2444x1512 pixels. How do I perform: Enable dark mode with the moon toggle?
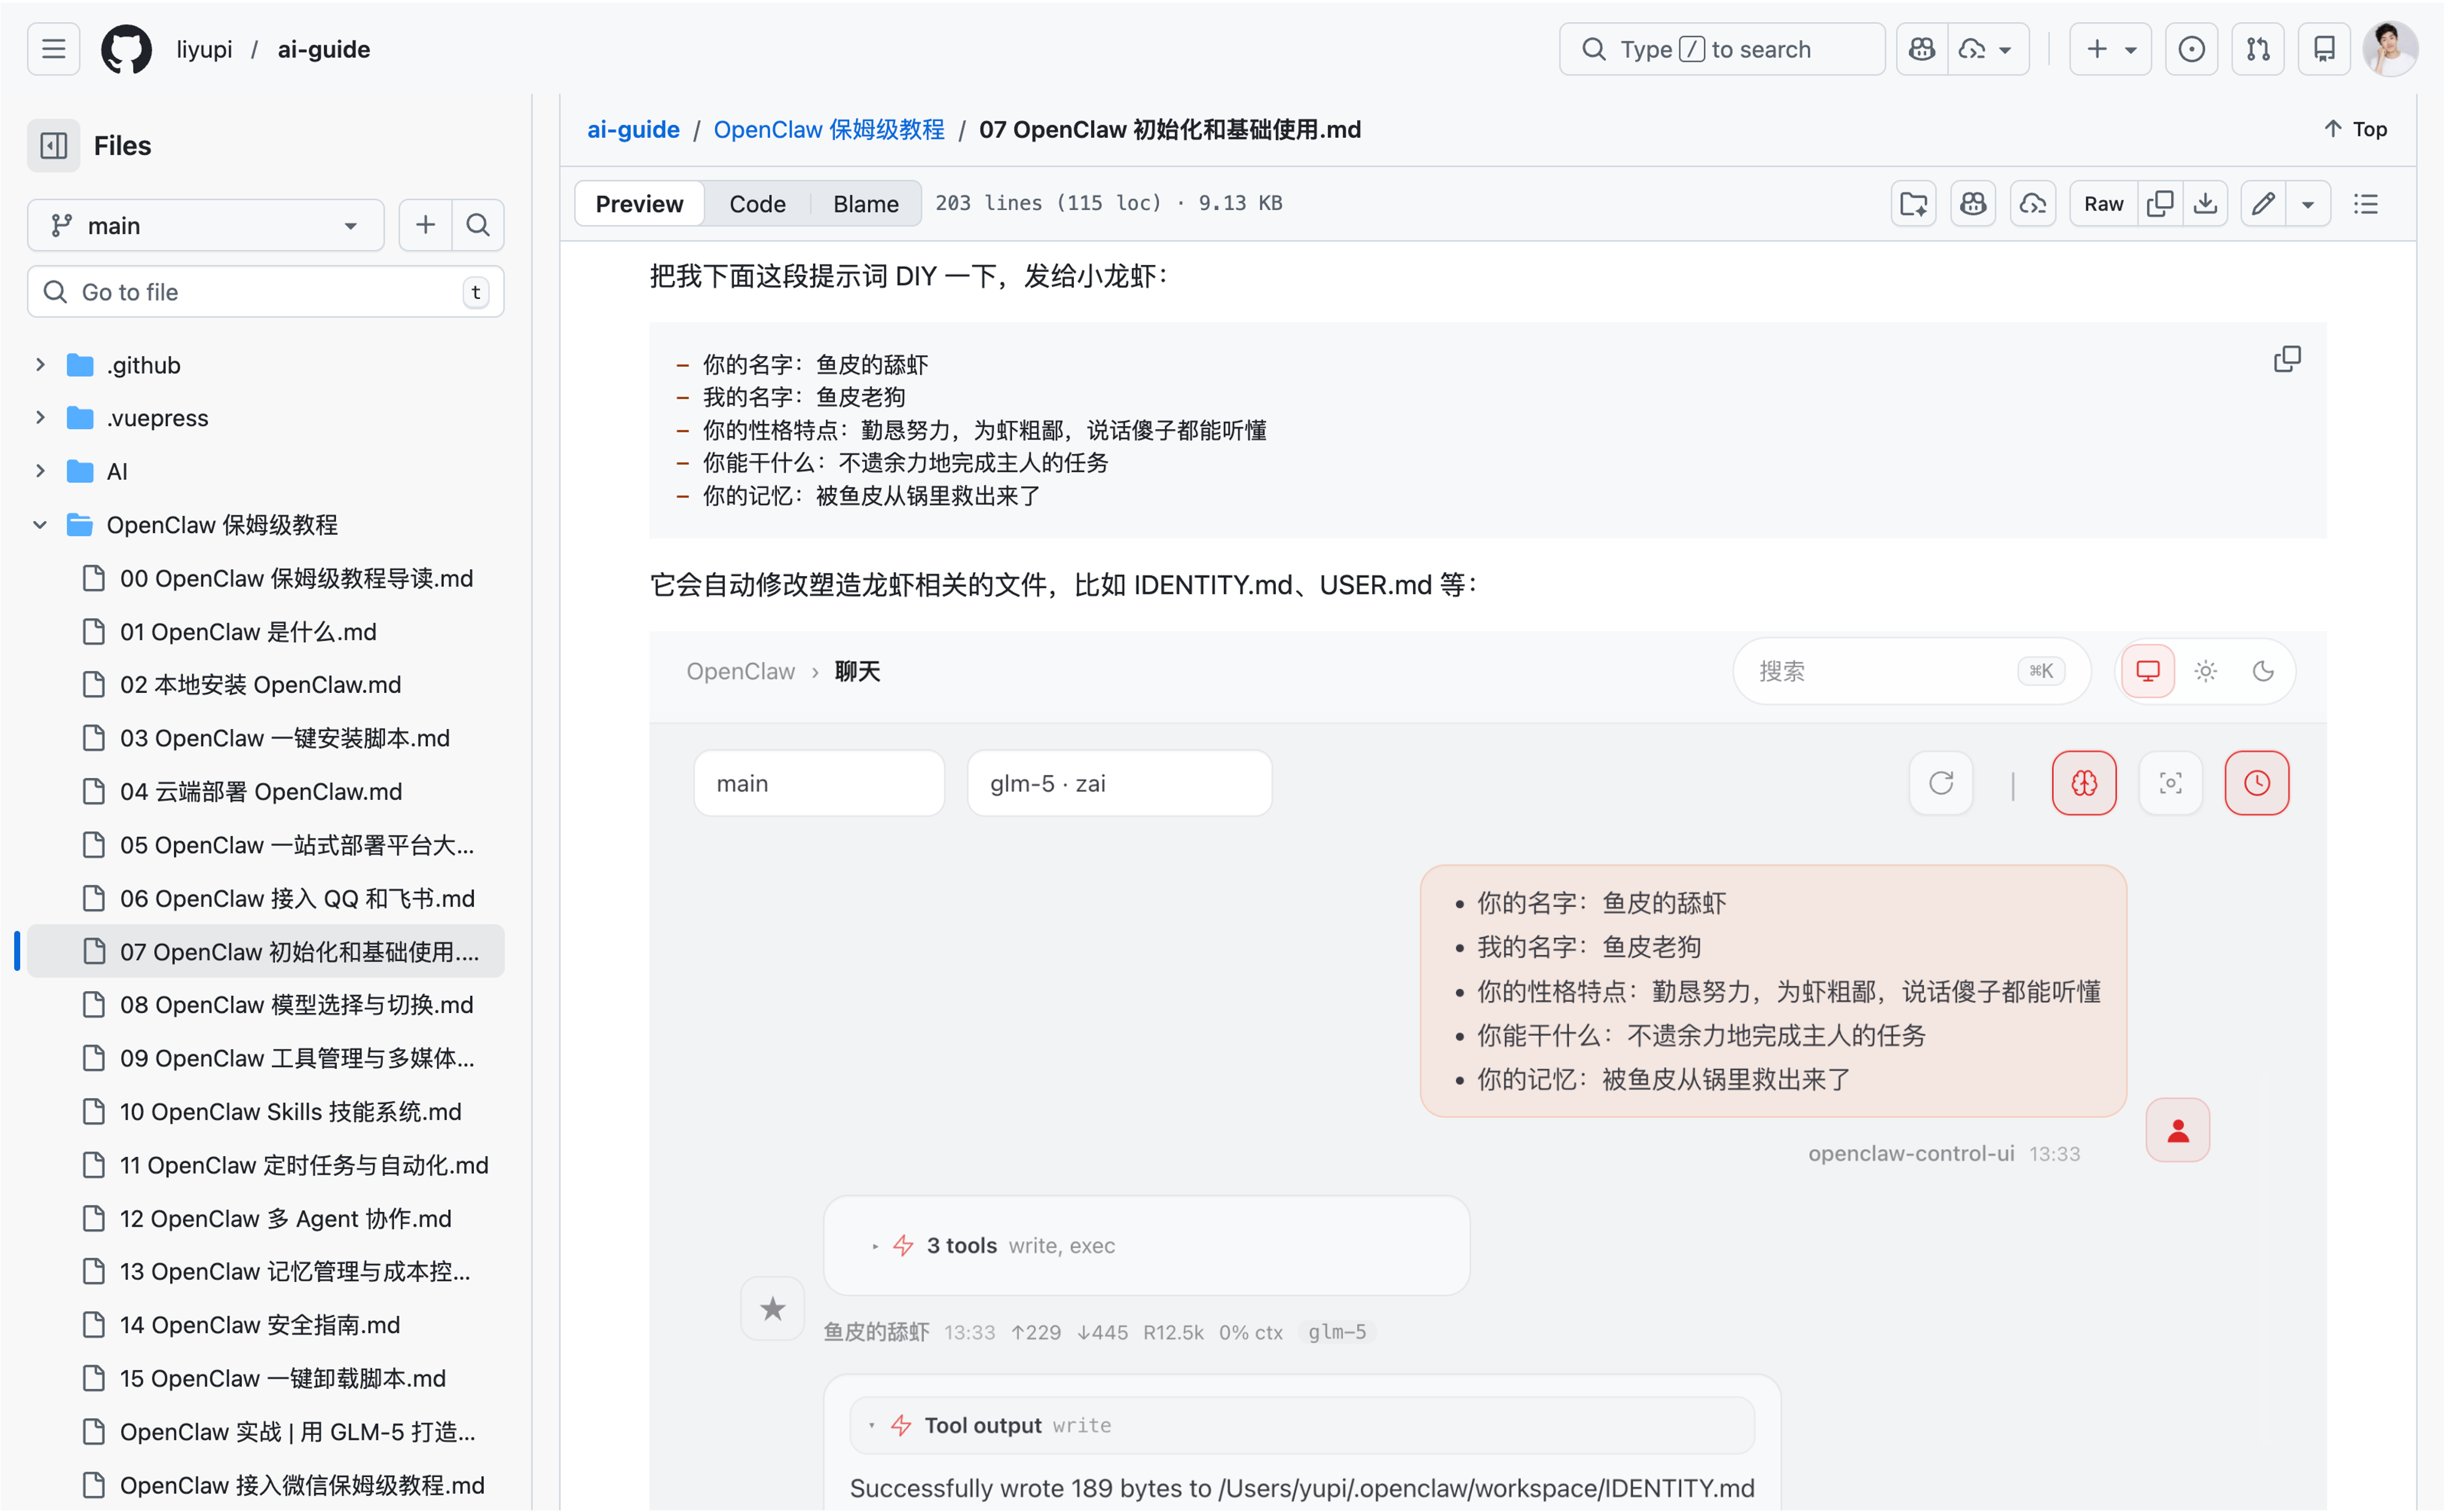2264,671
